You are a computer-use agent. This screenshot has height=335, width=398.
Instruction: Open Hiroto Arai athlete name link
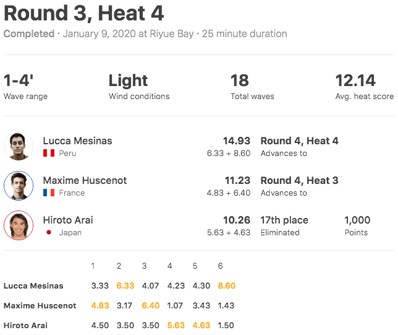pos(69,220)
